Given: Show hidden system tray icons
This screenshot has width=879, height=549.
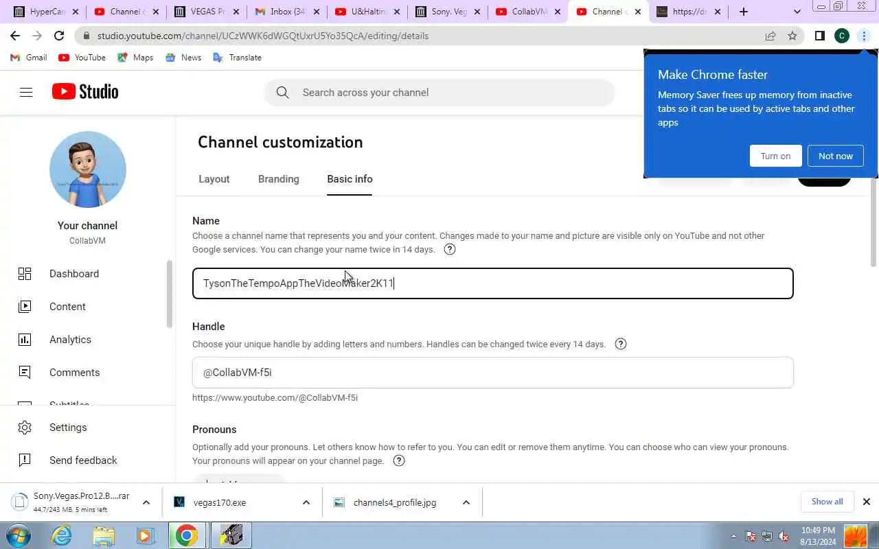Looking at the screenshot, I should pos(733,536).
